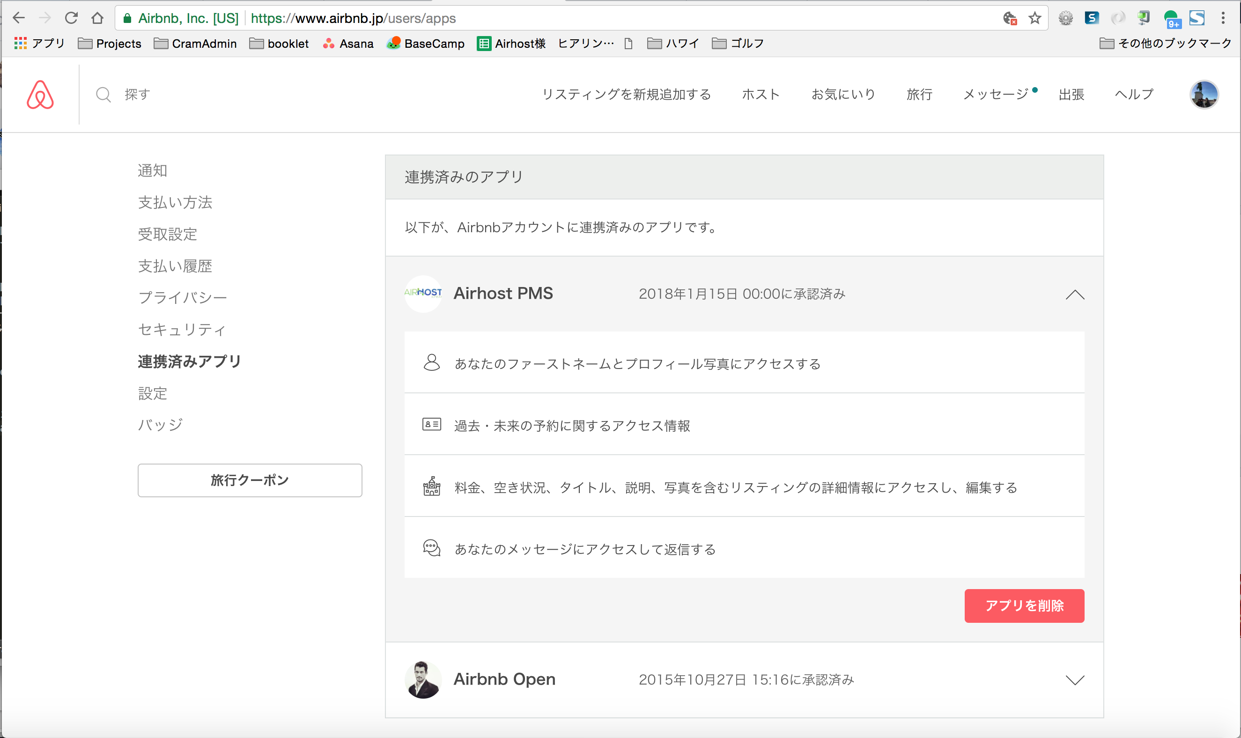
Task: Open 支払い方法 in the sidebar
Action: 175,202
